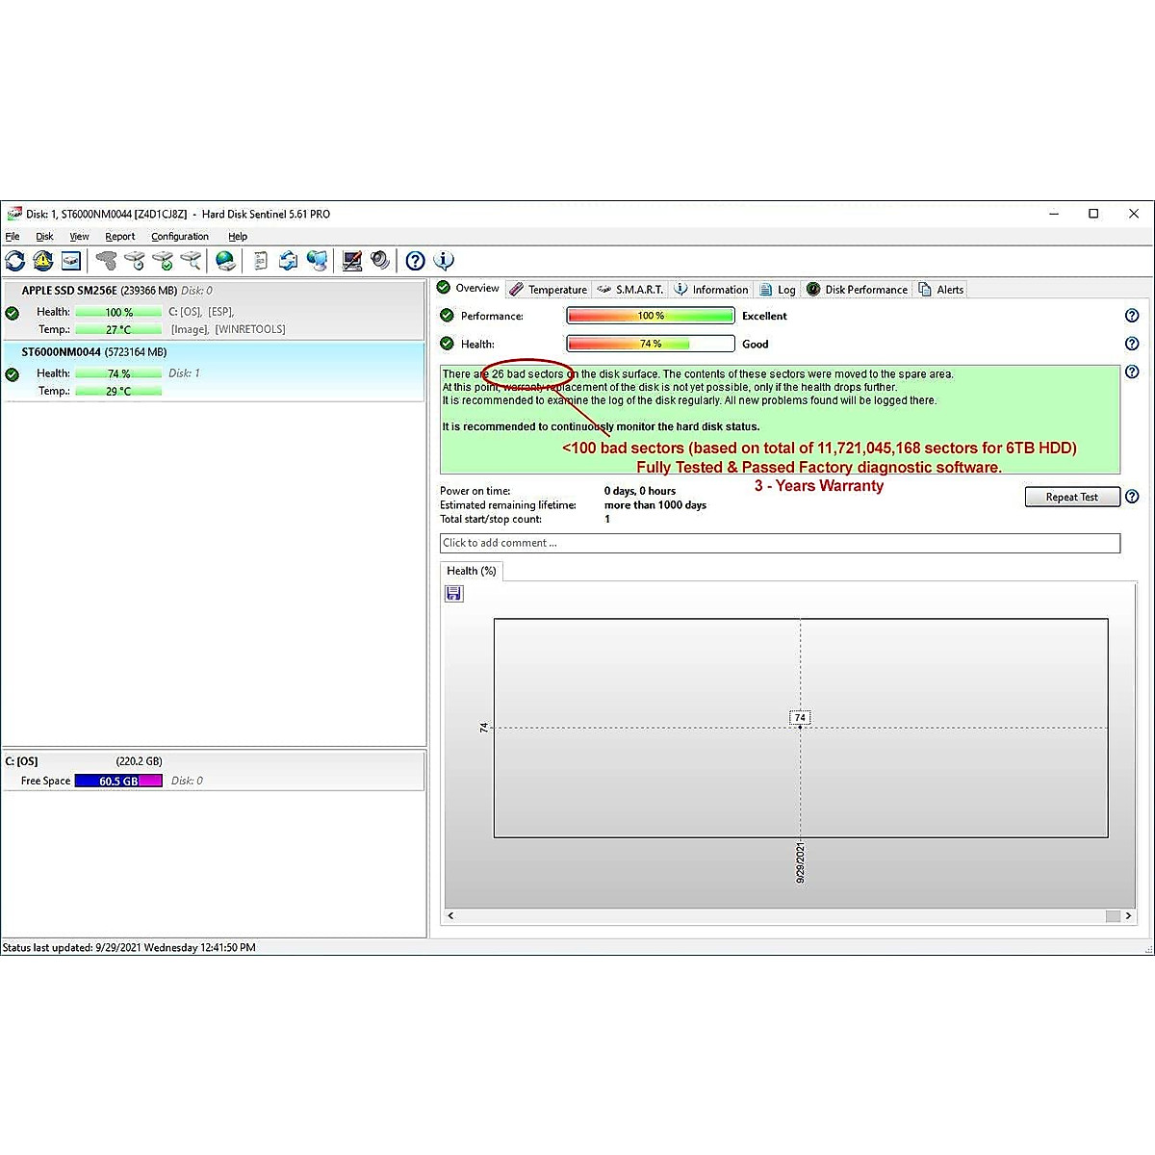Click the text report document toolbar icon
This screenshot has width=1155, height=1155.
(x=260, y=261)
